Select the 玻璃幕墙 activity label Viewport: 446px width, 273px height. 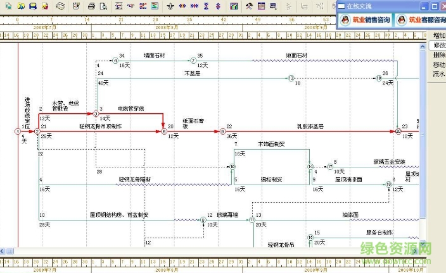click(x=227, y=215)
